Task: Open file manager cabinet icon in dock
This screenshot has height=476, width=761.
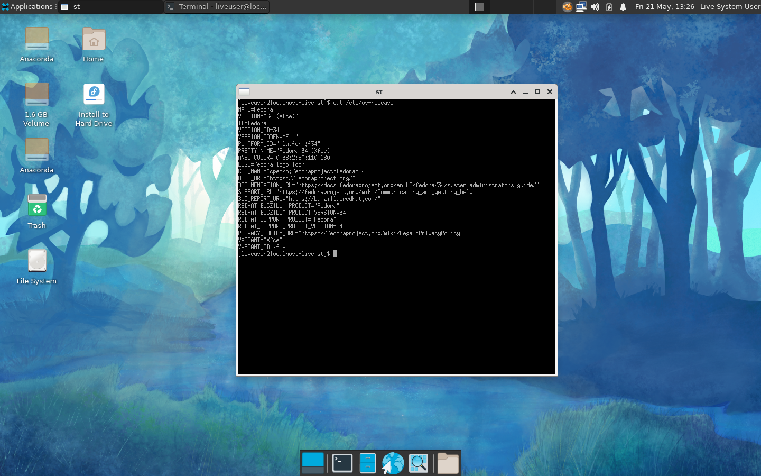Action: pyautogui.click(x=367, y=463)
